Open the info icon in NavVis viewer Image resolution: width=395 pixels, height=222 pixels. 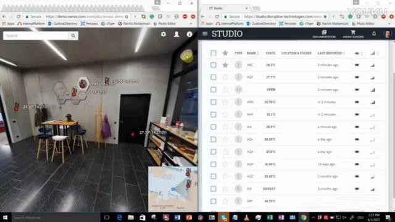pyautogui.click(x=189, y=34)
